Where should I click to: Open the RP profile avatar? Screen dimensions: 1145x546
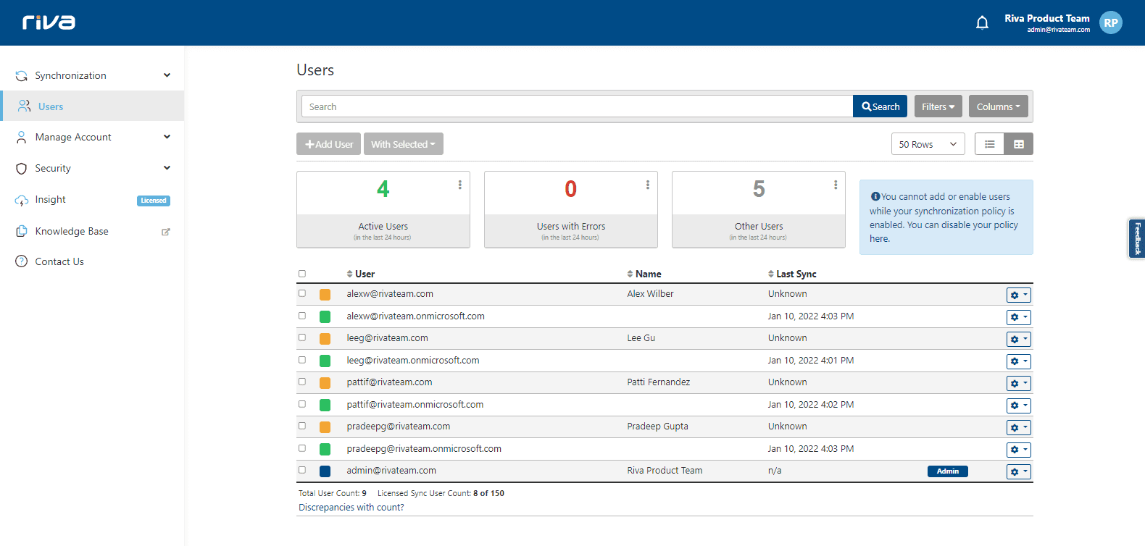tap(1110, 23)
